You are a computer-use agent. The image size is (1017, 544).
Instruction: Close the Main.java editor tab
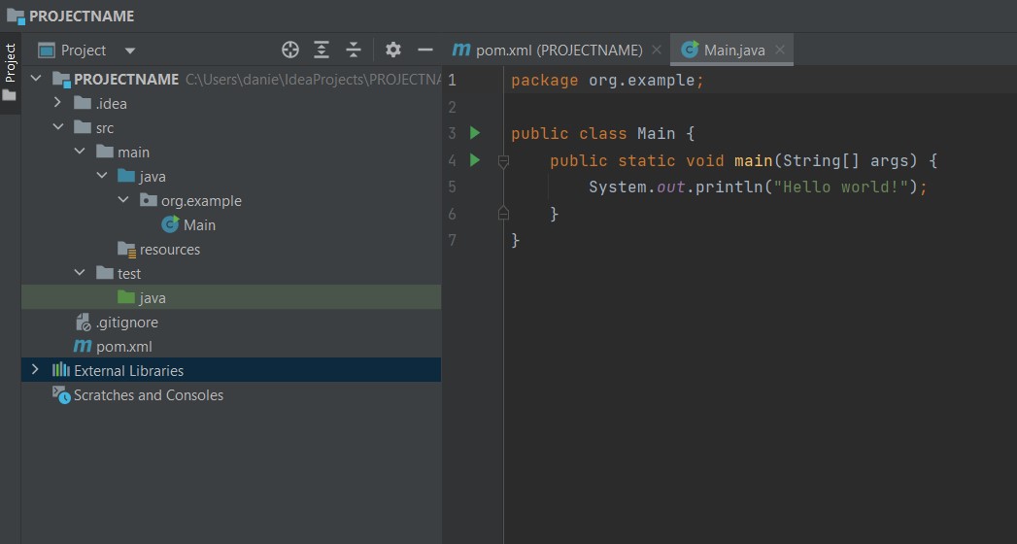(779, 50)
